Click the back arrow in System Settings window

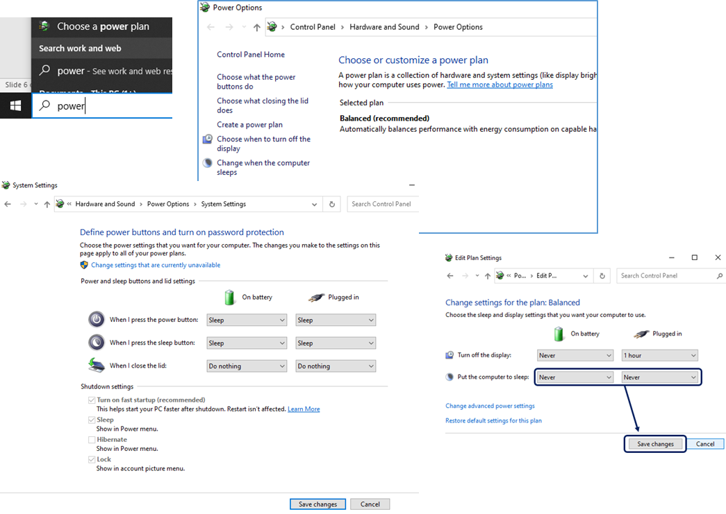pos(8,204)
